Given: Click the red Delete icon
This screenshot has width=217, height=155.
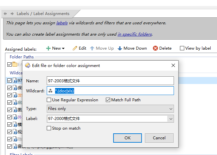Looking at the screenshot, I should (155, 48).
